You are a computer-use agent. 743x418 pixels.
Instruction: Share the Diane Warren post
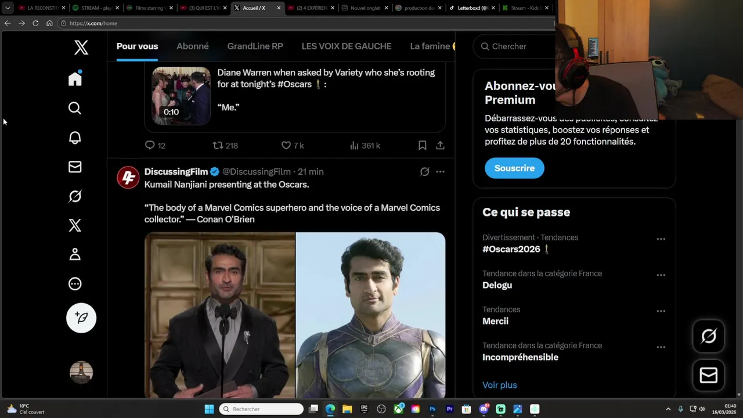coord(441,145)
